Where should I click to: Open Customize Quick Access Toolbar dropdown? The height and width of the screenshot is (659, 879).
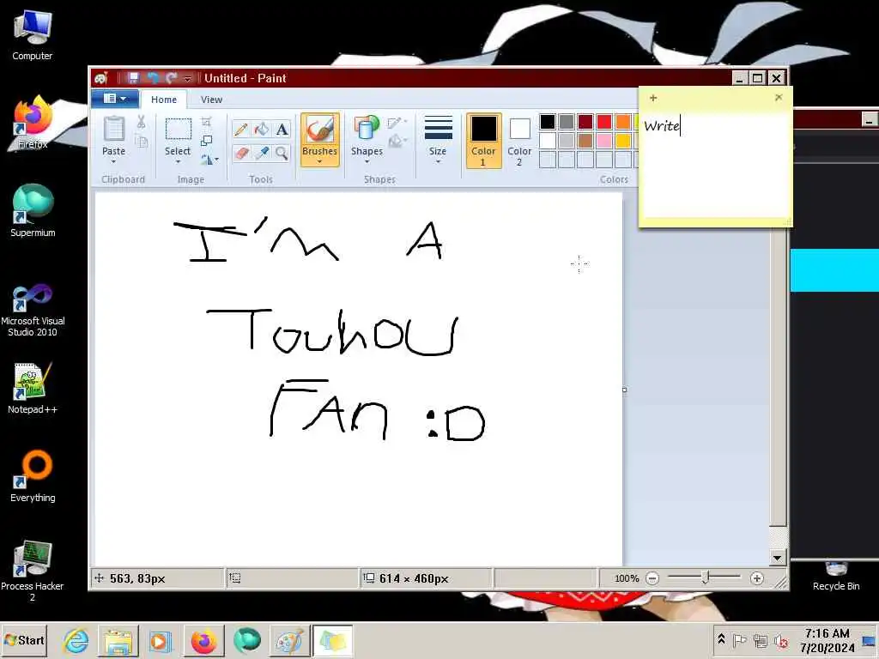pos(188,78)
